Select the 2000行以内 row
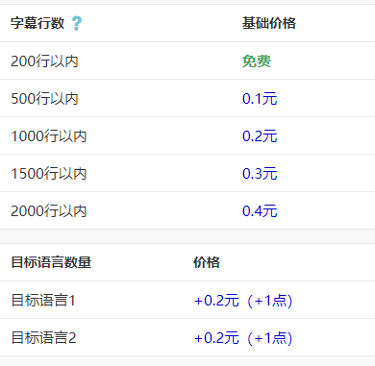Viewport: 375px width, 366px height. click(x=187, y=210)
